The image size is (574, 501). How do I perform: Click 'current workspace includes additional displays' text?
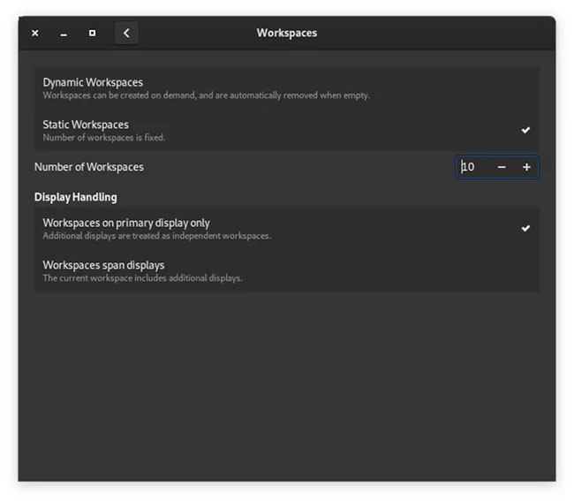[142, 278]
